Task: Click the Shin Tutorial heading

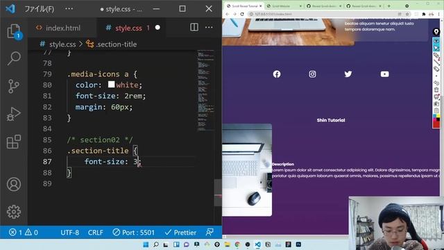Action: pyautogui.click(x=331, y=120)
